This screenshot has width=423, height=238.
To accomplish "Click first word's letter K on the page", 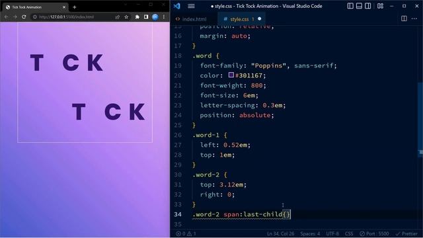I will [x=95, y=63].
